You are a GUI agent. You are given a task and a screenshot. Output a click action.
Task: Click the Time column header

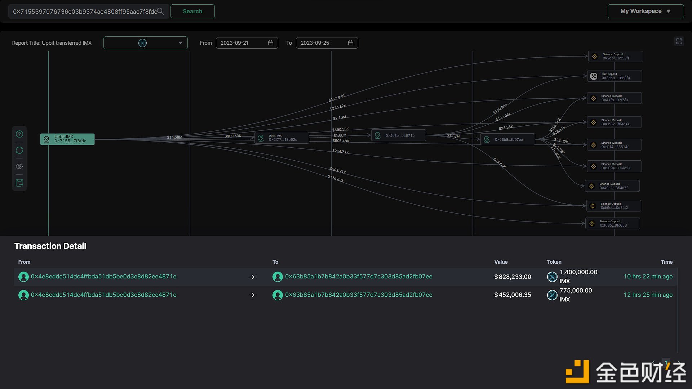[x=666, y=262]
